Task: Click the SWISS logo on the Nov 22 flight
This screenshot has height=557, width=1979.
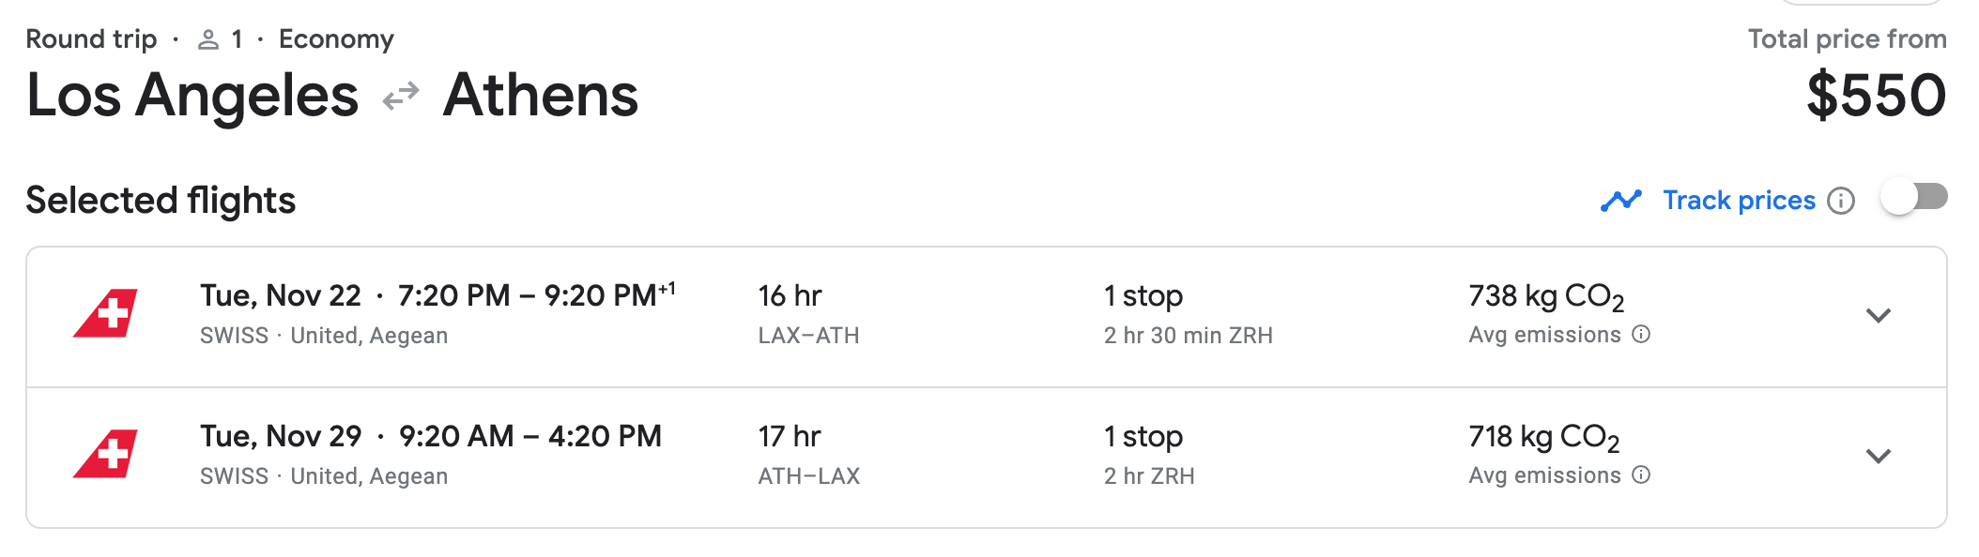Action: 105,313
